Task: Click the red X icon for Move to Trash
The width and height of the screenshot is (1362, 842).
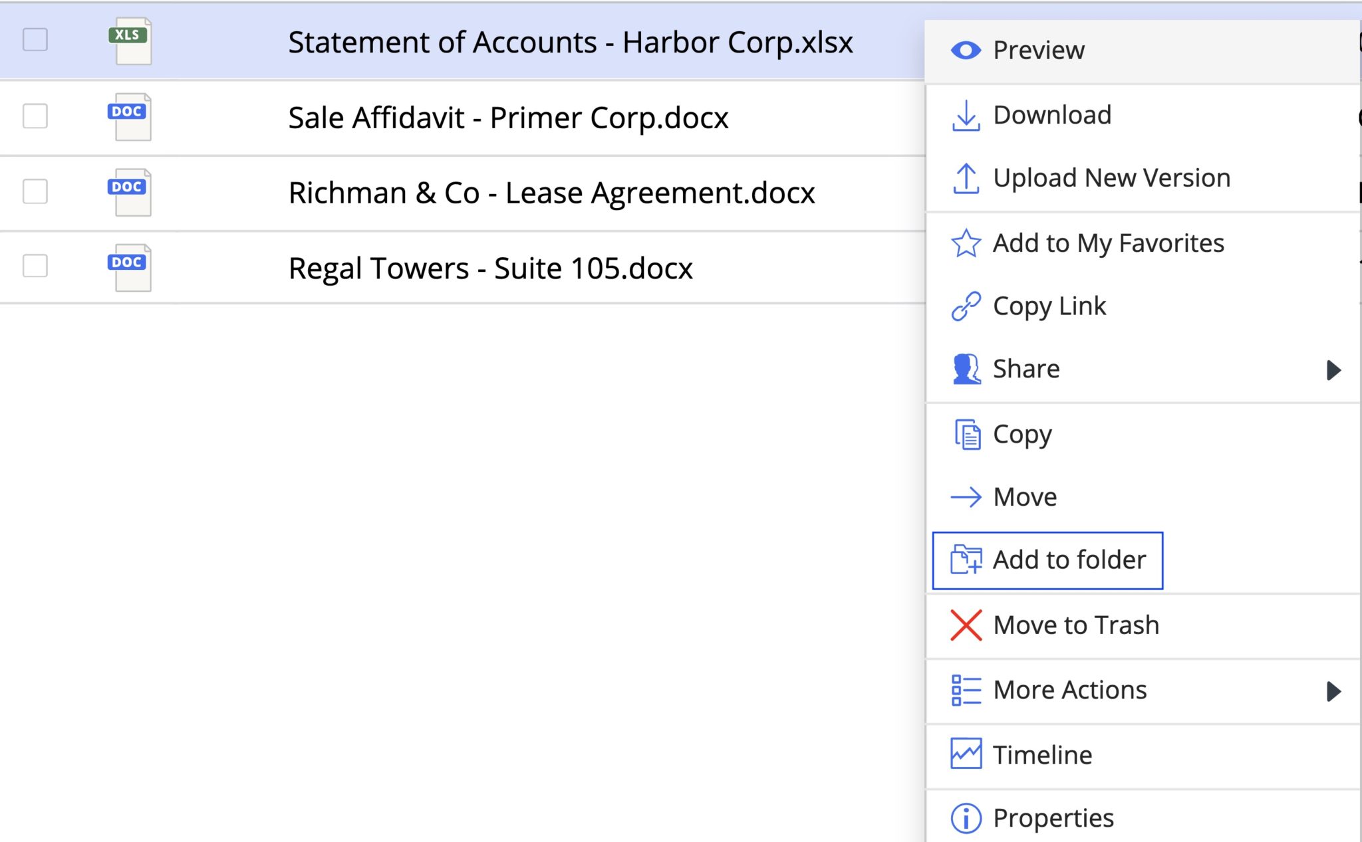Action: pyautogui.click(x=966, y=625)
